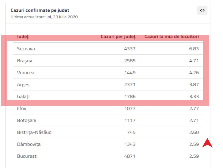Sort by Cazuri per județ header

coord(118,37)
